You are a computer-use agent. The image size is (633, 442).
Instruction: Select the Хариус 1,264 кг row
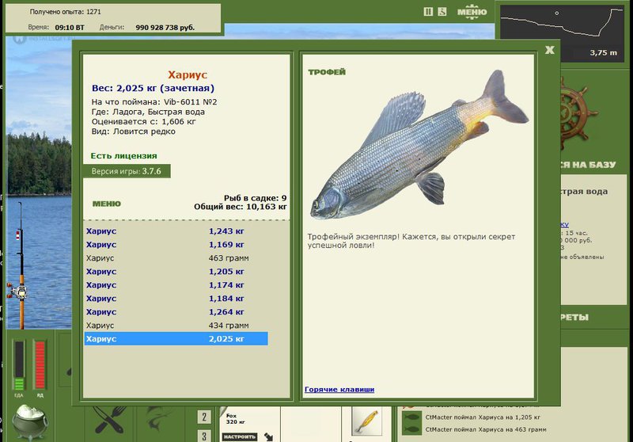tap(176, 312)
